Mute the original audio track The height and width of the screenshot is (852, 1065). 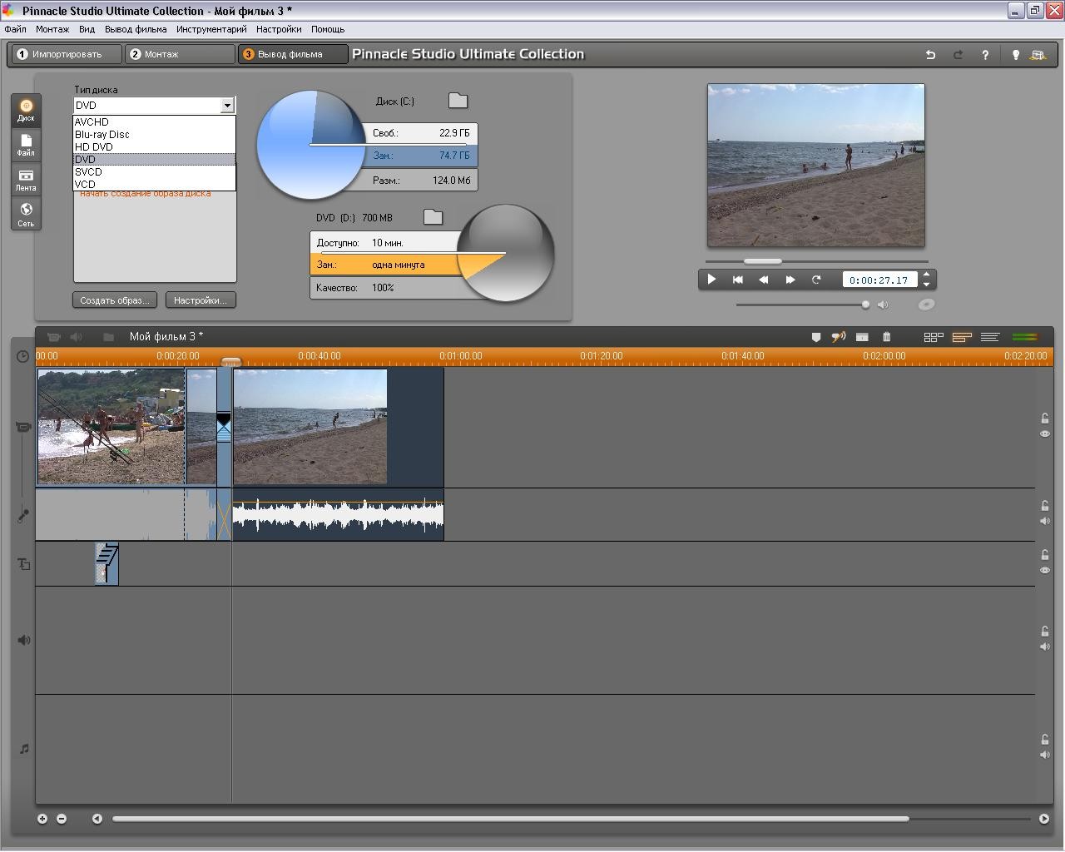pyautogui.click(x=1045, y=521)
